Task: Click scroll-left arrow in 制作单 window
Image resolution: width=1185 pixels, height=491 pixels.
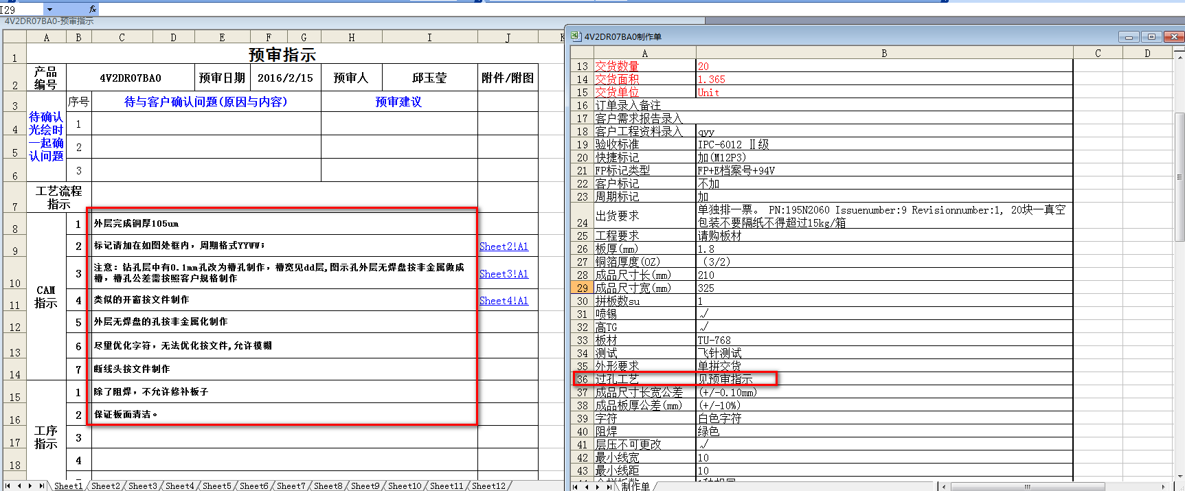Action: (x=945, y=486)
